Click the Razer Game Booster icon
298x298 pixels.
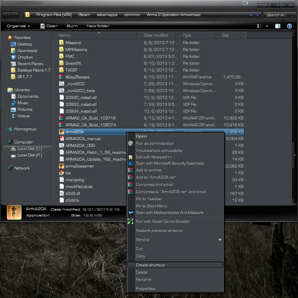(x=130, y=221)
